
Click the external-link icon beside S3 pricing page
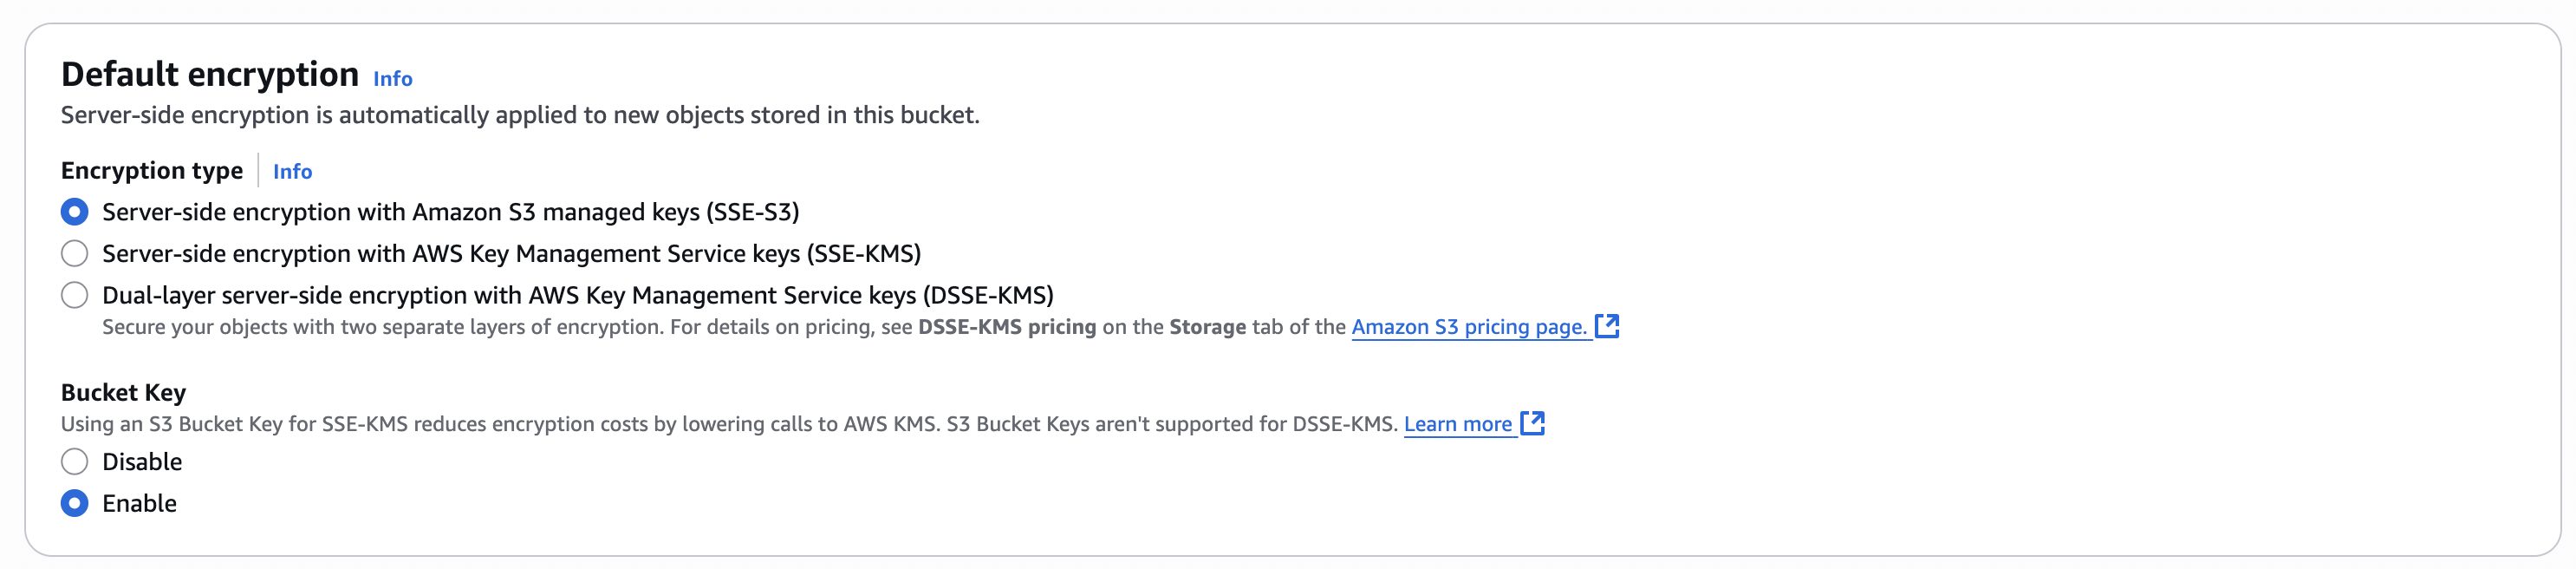pyautogui.click(x=1606, y=326)
